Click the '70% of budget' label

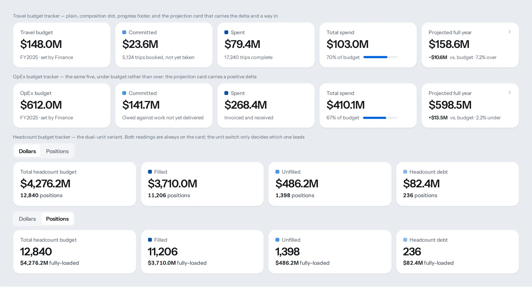(343, 57)
